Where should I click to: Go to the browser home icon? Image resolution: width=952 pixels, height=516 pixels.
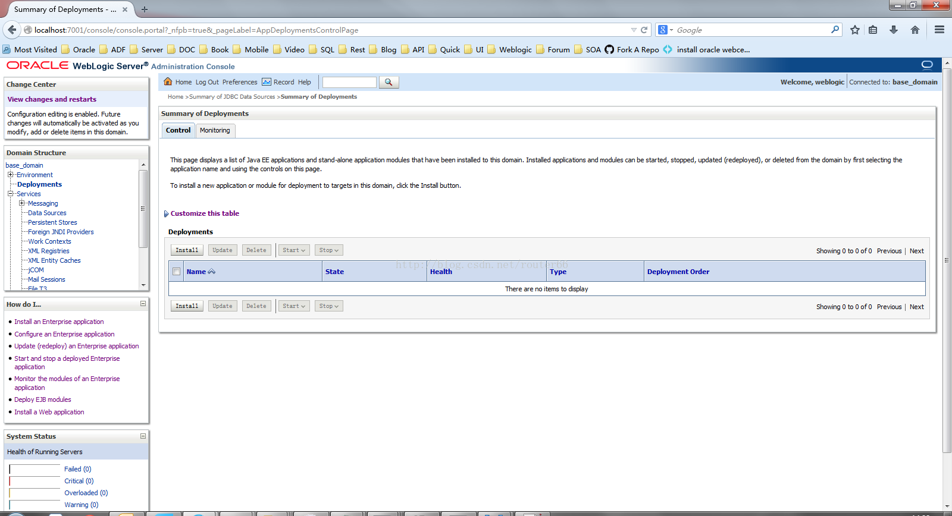click(915, 30)
